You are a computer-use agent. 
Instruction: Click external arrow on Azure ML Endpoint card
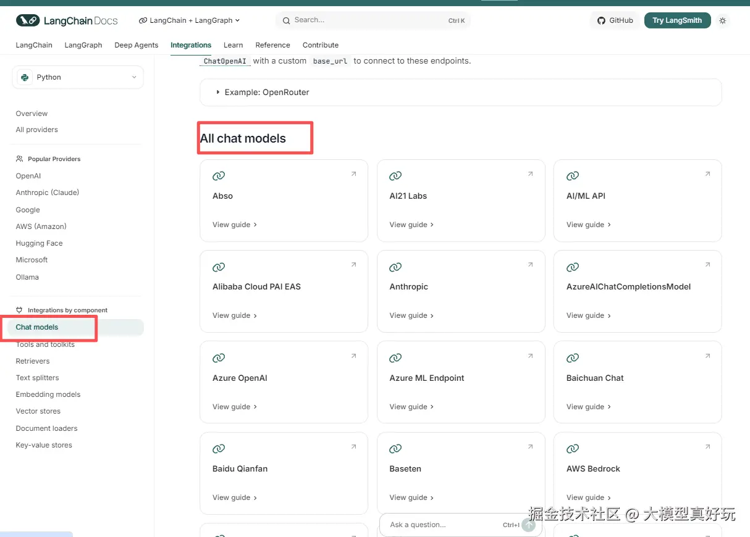530,356
